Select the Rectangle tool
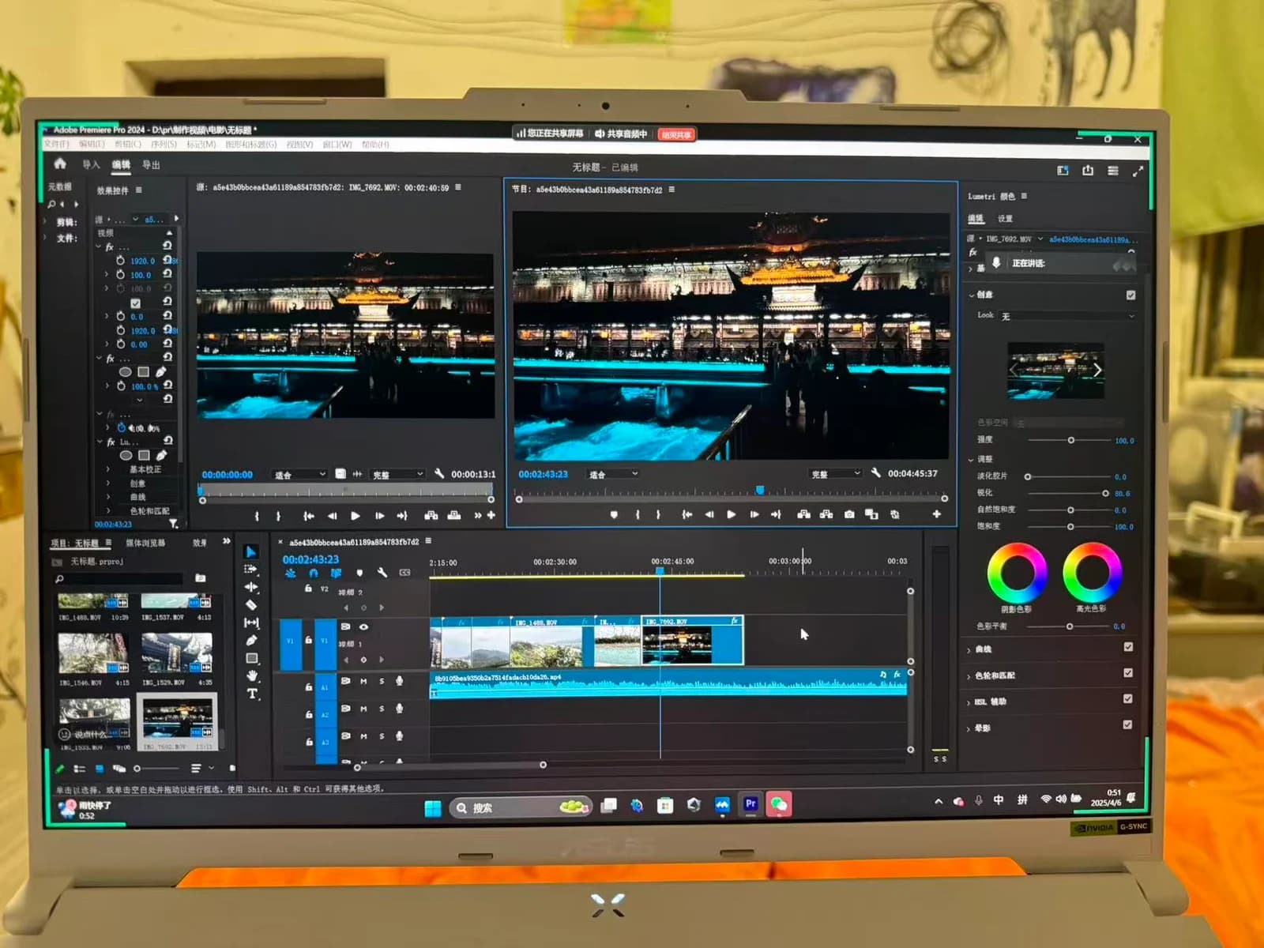Viewport: 1264px width, 948px height. tap(251, 658)
